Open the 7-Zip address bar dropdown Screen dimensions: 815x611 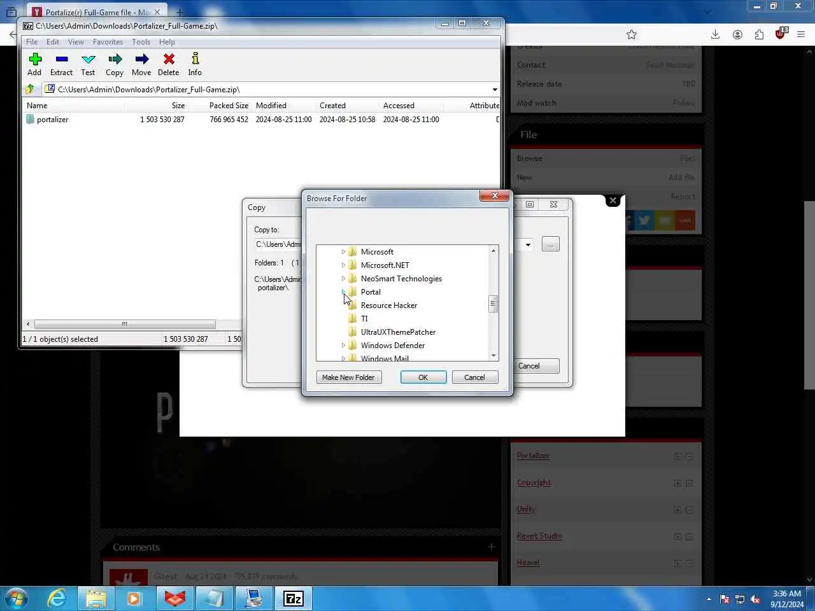(495, 90)
